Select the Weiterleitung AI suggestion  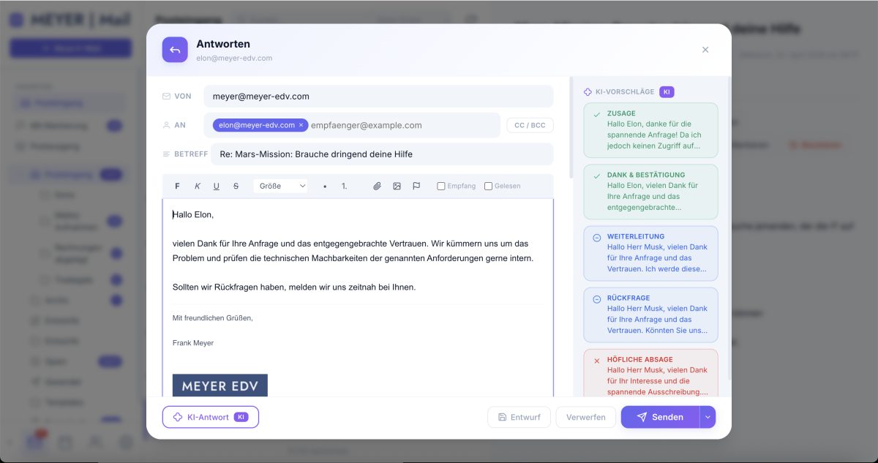[x=650, y=252]
